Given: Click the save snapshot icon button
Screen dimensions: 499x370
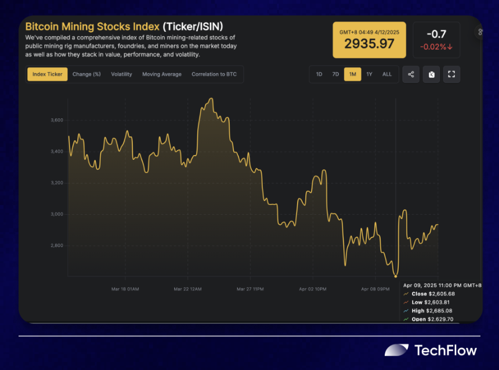Looking at the screenshot, I should tap(431, 74).
